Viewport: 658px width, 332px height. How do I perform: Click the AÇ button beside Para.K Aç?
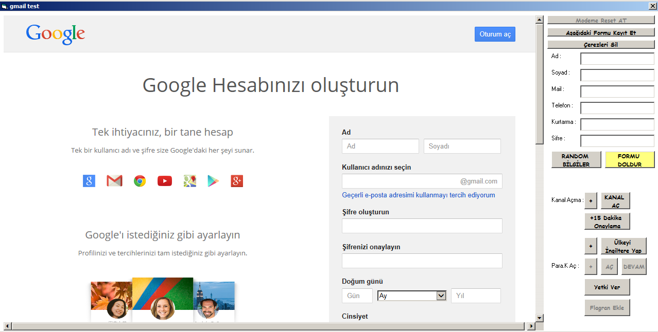click(609, 267)
